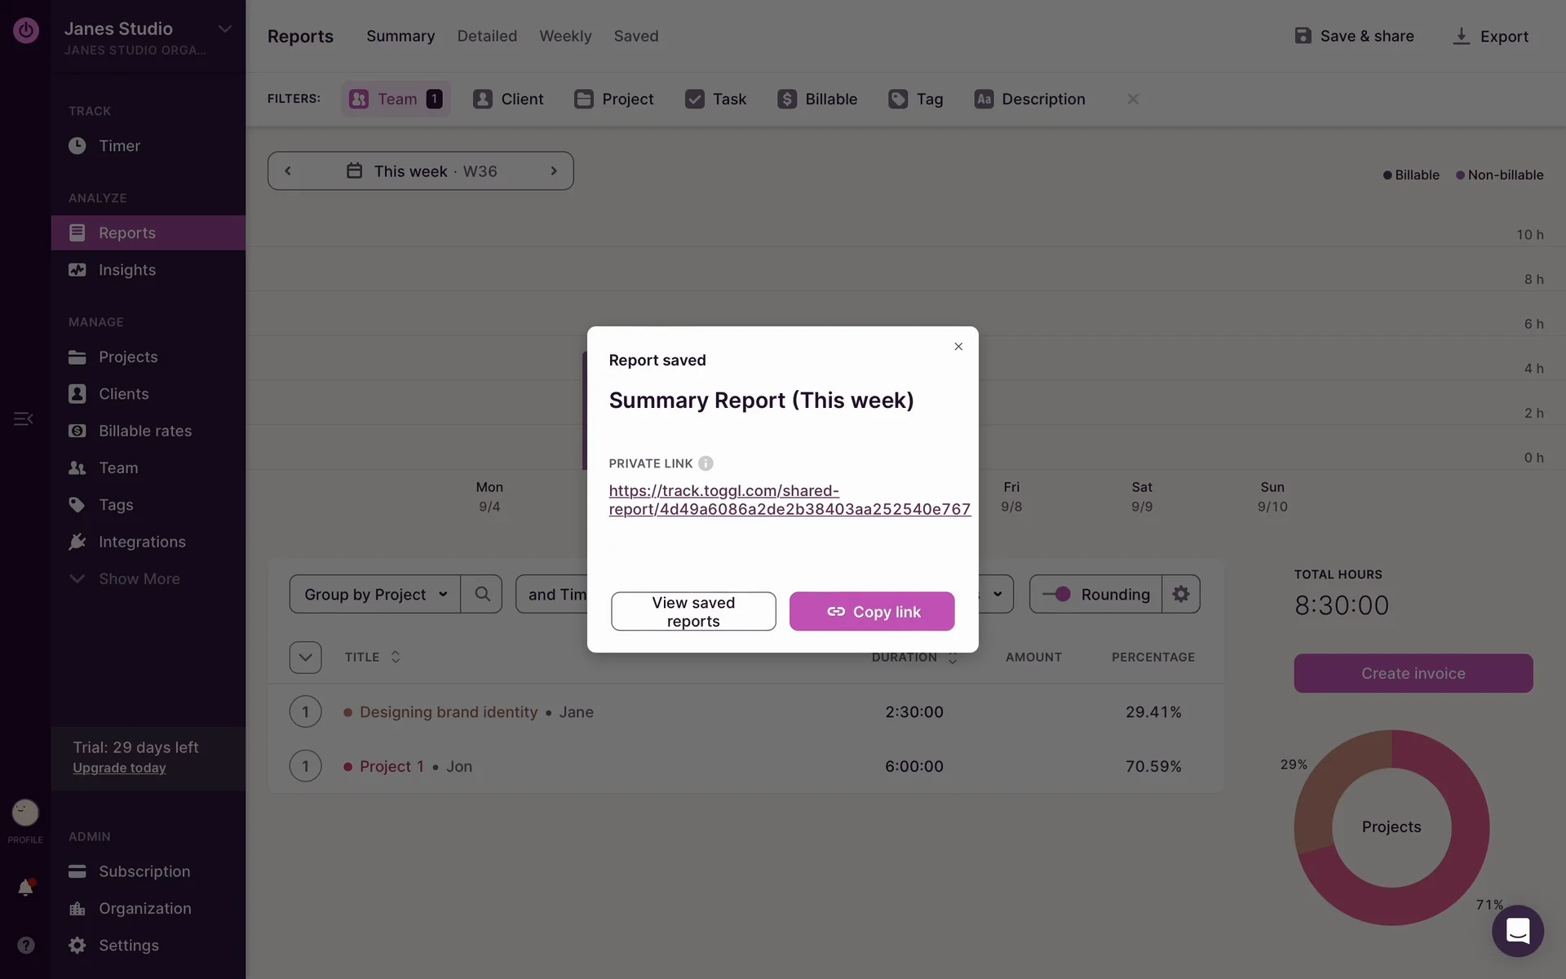Click the search icon beside Group by Project
This screenshot has height=979, width=1566.
coord(482,594)
